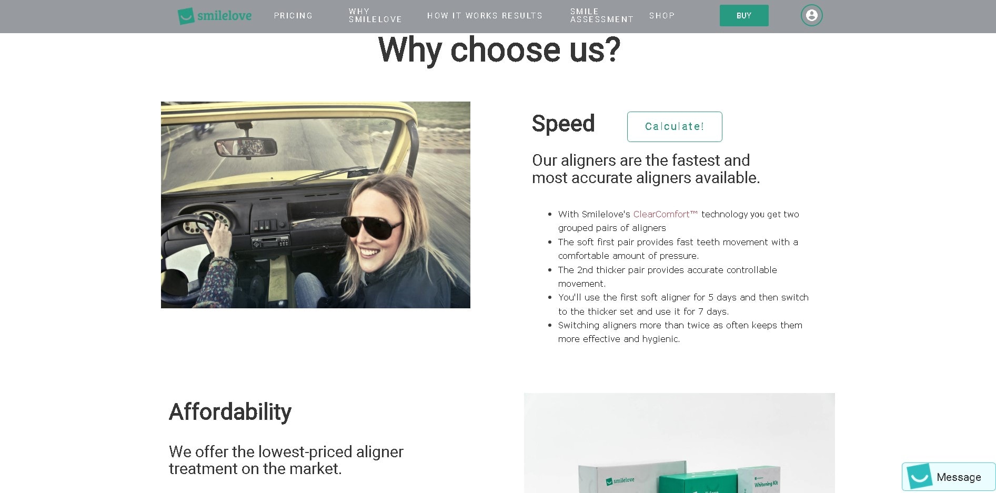The image size is (996, 493).
Task: Visit the Shop menu item
Action: tap(662, 16)
